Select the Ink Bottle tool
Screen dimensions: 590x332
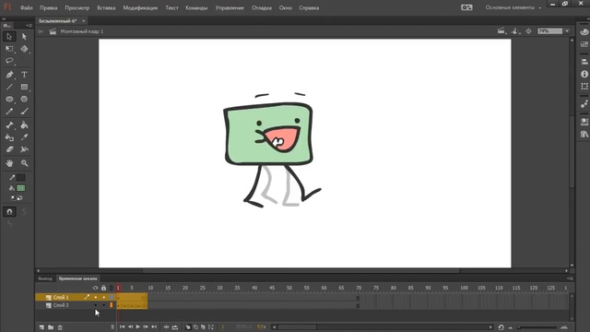[9, 137]
